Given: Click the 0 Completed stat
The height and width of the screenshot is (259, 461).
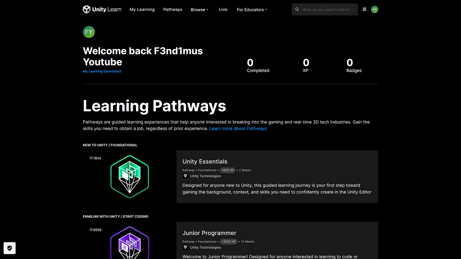Looking at the screenshot, I should [258, 65].
